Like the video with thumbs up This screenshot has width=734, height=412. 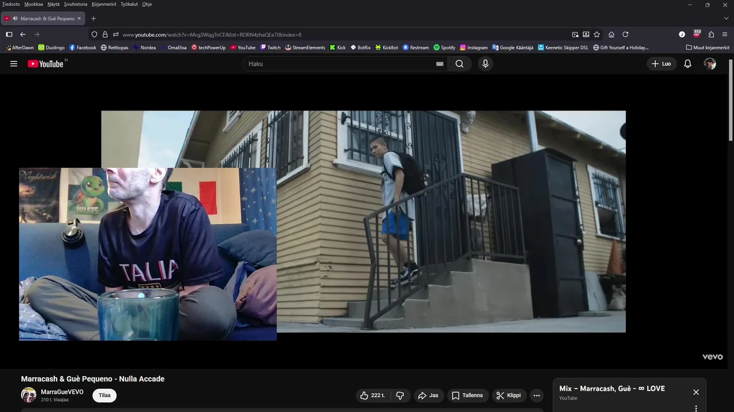pos(372,395)
